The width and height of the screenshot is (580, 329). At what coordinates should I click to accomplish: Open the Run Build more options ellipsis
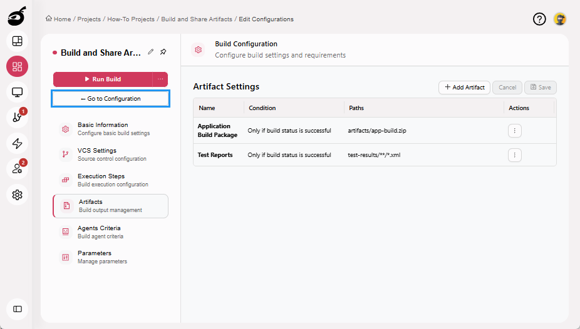(x=160, y=79)
